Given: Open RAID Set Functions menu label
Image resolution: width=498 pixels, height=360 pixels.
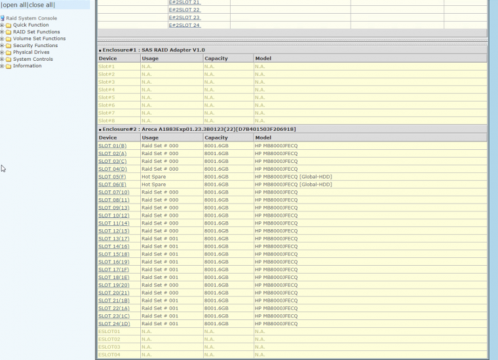Looking at the screenshot, I should (x=36, y=31).
